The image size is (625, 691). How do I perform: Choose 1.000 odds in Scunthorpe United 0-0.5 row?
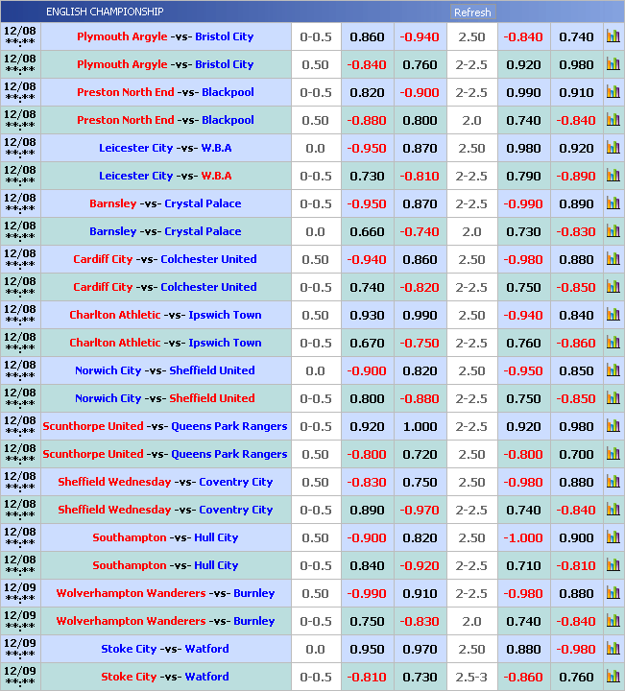pos(420,426)
